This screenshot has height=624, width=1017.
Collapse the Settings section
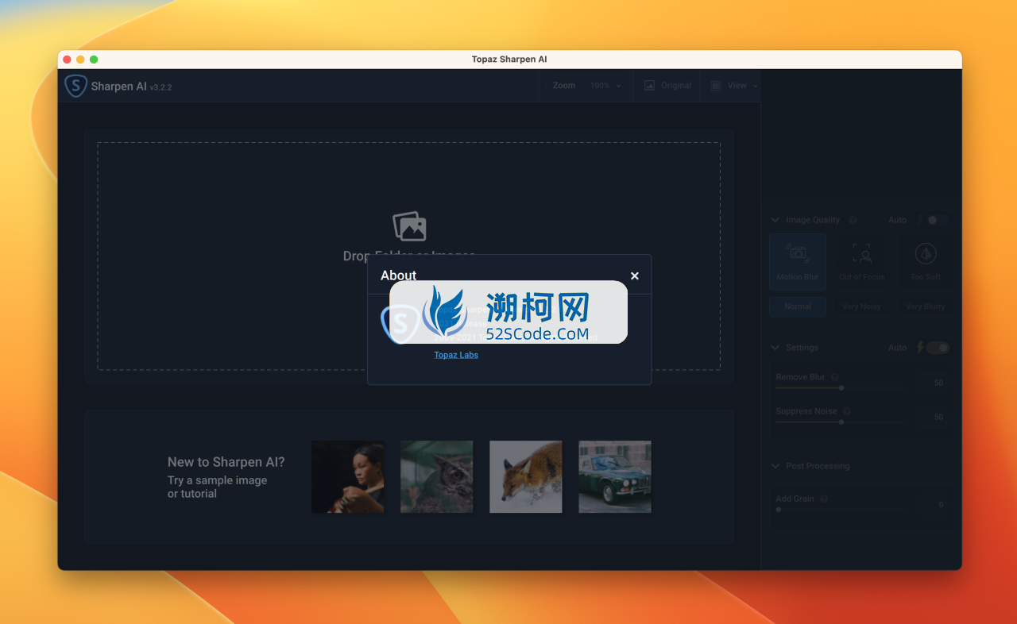tap(775, 348)
